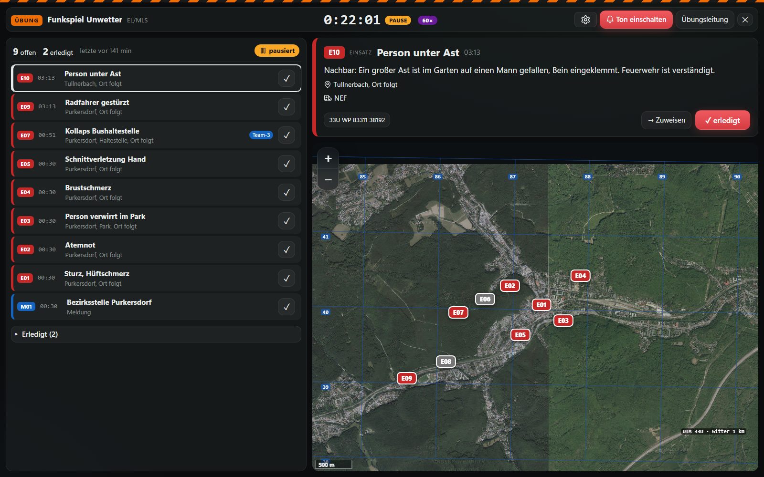Zoom in on the map with plus
Image resolution: width=764 pixels, height=477 pixels.
(328, 159)
